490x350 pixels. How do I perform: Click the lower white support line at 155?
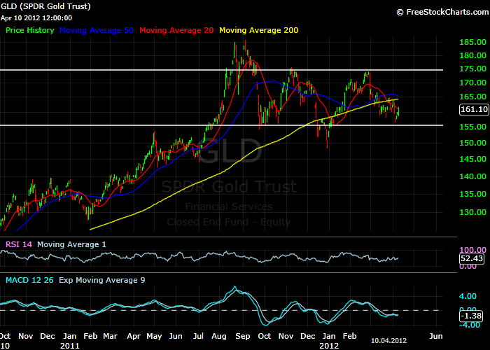[x=221, y=125]
